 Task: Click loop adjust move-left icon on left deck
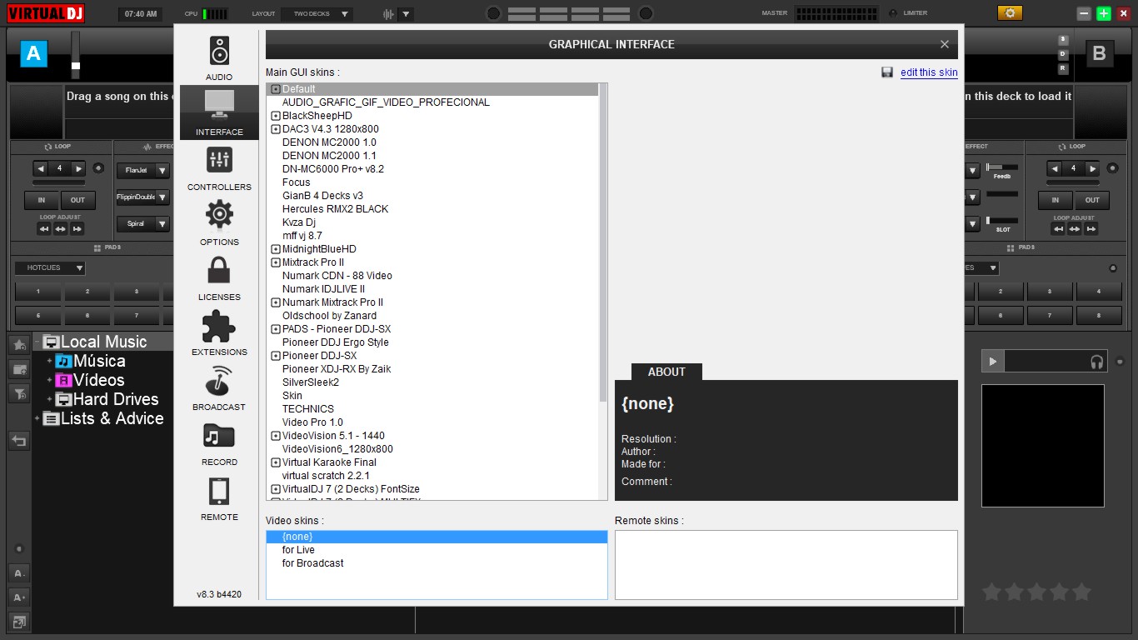(x=44, y=229)
